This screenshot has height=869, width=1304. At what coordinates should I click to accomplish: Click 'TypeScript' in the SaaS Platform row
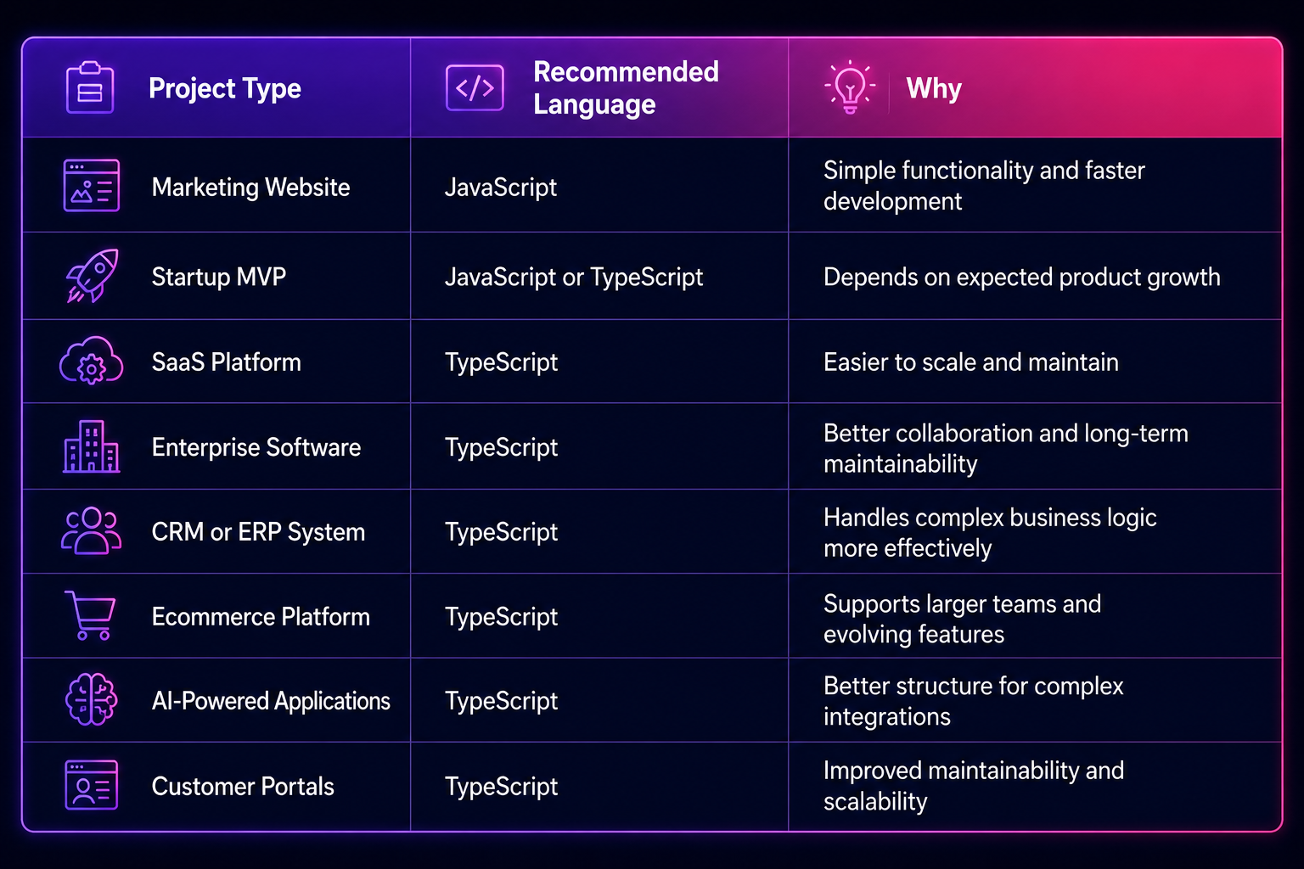pyautogui.click(x=501, y=363)
